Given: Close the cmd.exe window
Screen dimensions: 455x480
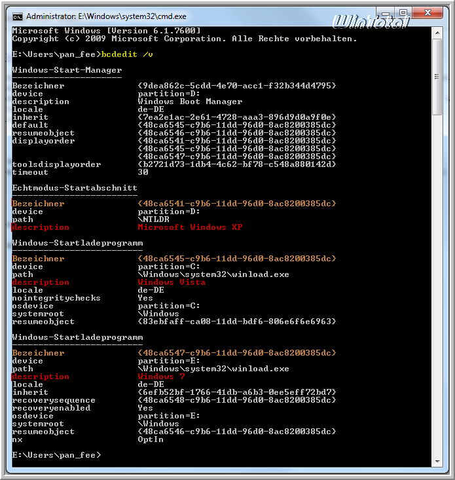Looking at the screenshot, I should coord(428,12).
